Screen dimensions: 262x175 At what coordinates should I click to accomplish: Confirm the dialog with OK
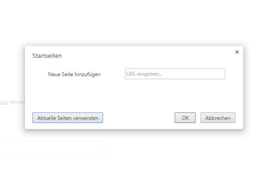[185, 118]
